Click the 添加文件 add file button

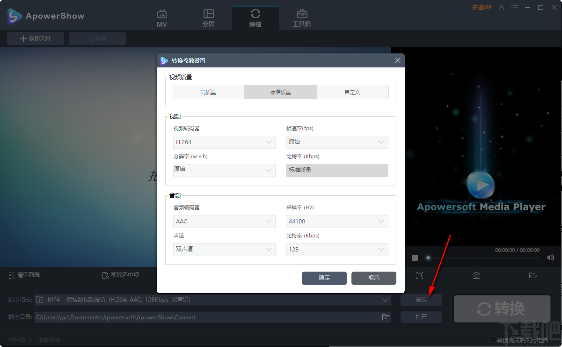pyautogui.click(x=35, y=38)
